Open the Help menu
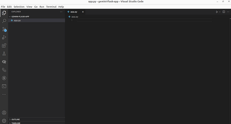231x124 pixels. 61,7
